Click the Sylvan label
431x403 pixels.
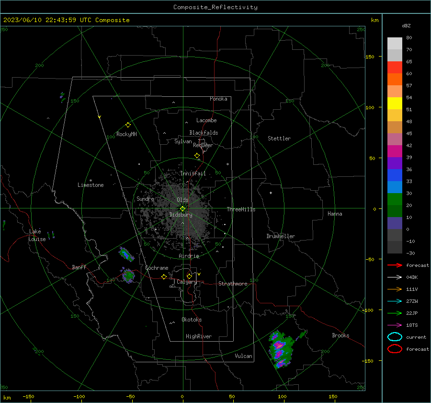pyautogui.click(x=183, y=141)
